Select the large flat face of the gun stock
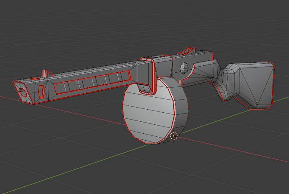Viewport: 289px width, 194px height. [256, 86]
